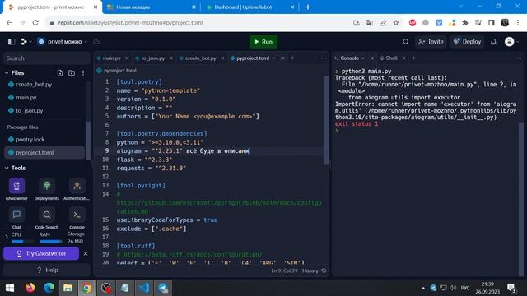Click the editor vertical scrollbar
Screen dimensions: 527x296
point(326,121)
